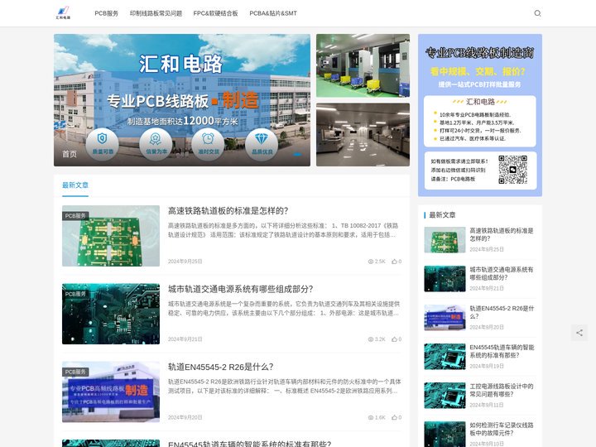Click the date 2024年9月21日 in main list
The image size is (596, 447).
(x=185, y=339)
